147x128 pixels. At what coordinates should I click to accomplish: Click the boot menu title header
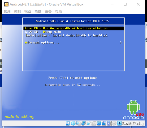click(x=72, y=21)
